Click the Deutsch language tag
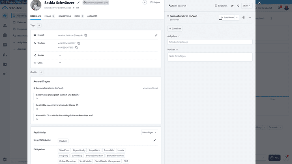292x164 pixels. (x=63, y=141)
